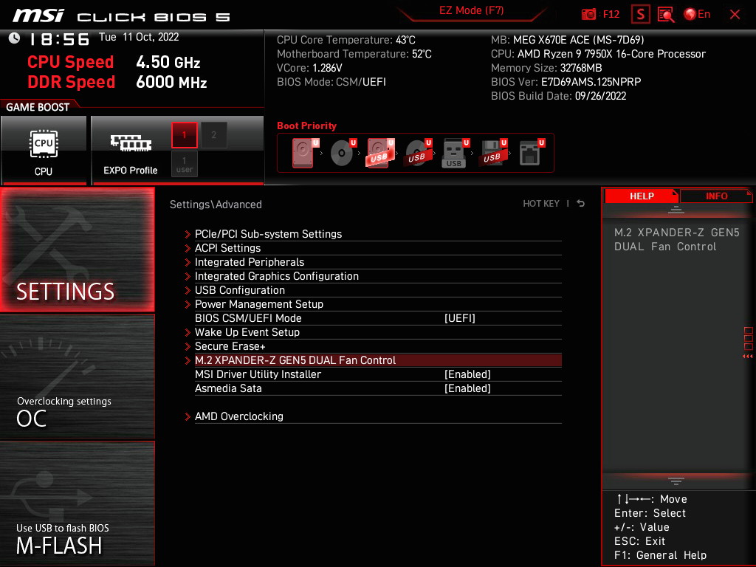Click the MSI Driver Utility Installer label
This screenshot has height=567, width=756.
[258, 374]
